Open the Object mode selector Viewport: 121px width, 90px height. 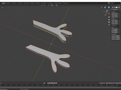2,7
